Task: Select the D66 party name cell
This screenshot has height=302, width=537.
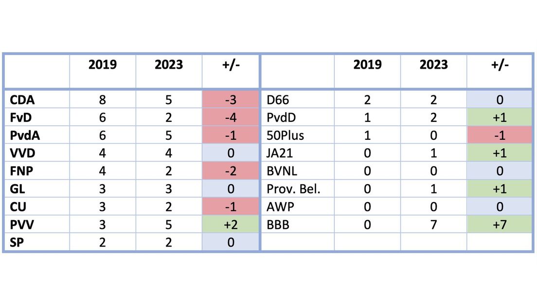Action: (x=278, y=100)
